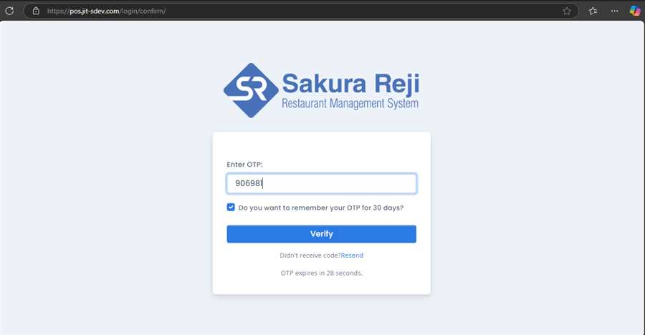Click the Resend link
Image resolution: width=645 pixels, height=335 pixels.
[352, 256]
